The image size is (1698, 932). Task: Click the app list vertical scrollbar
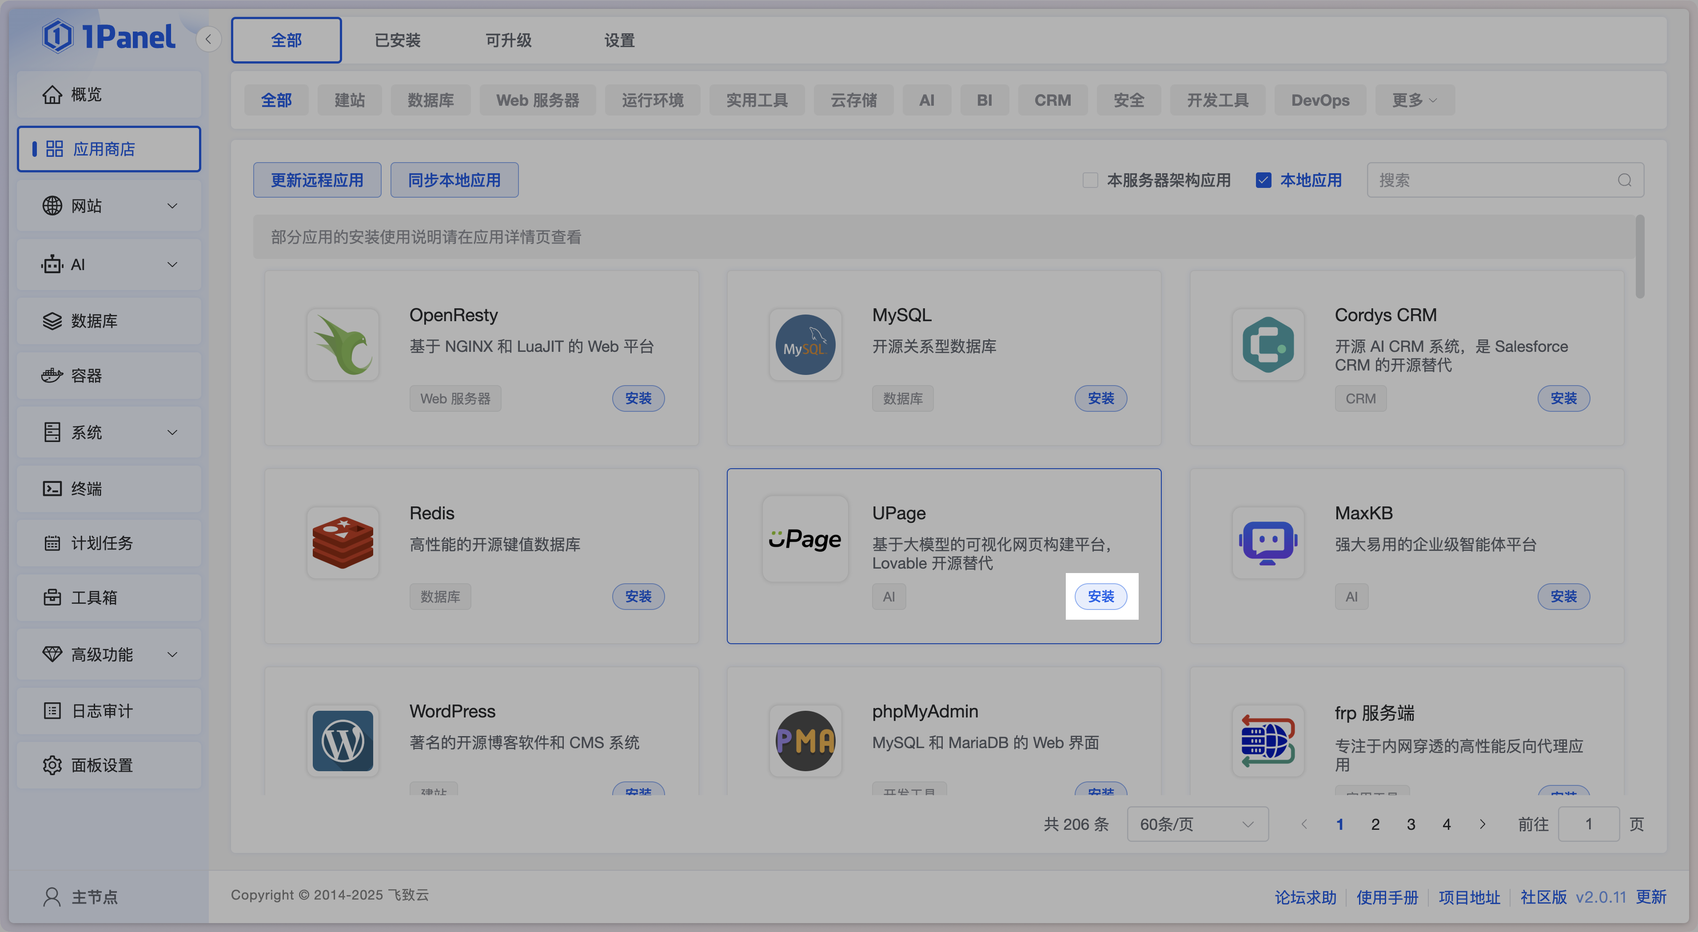coord(1639,257)
